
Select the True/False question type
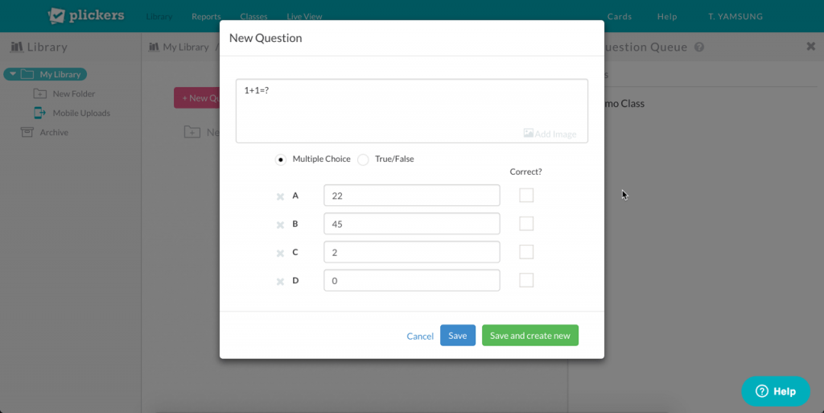tap(363, 159)
